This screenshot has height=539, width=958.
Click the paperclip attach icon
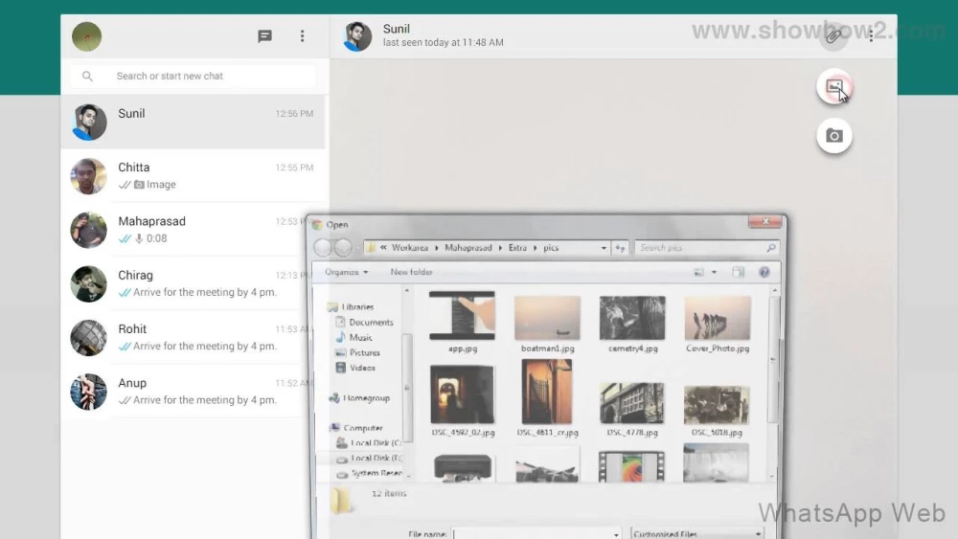834,36
